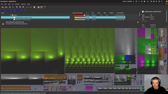Sort by Subdirs column header

tap(111, 13)
